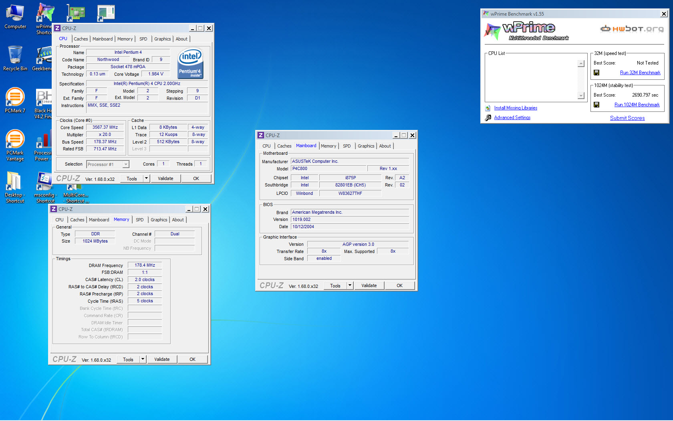
Task: Open Mainboard tab in Memory CPU-Z window
Action: [99, 220]
